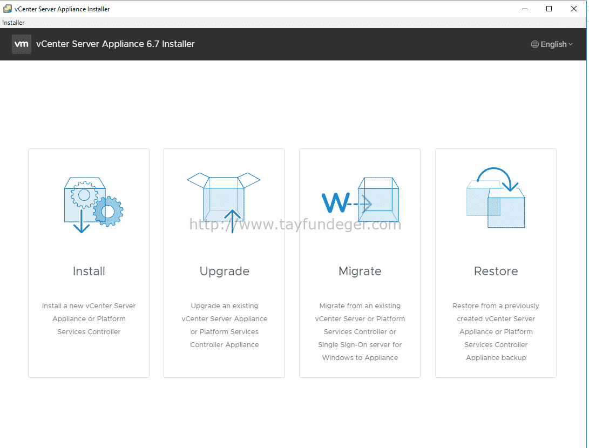Minimize the installer window
The image size is (589, 448).
[x=525, y=9]
